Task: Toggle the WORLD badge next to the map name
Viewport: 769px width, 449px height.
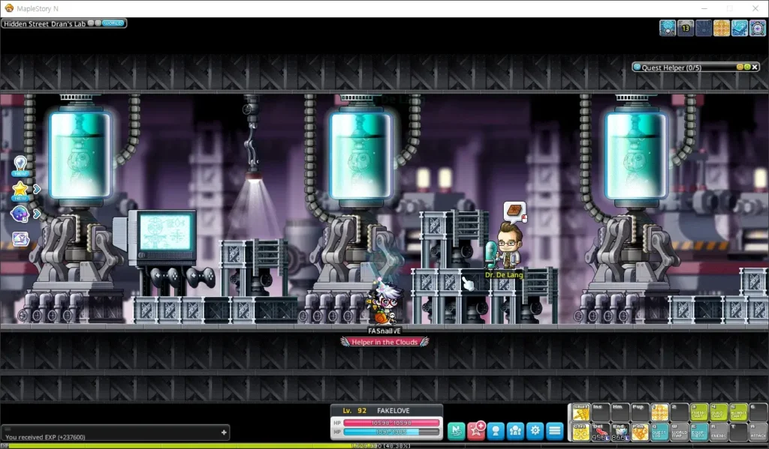Action: coord(113,23)
